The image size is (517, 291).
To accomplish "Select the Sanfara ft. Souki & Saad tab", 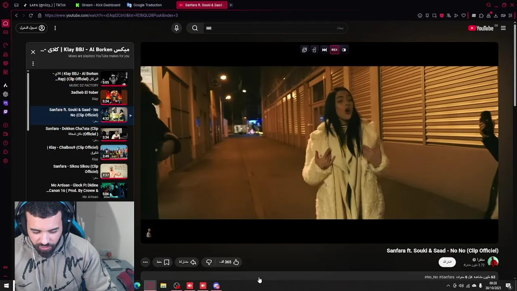I will pos(201,5).
